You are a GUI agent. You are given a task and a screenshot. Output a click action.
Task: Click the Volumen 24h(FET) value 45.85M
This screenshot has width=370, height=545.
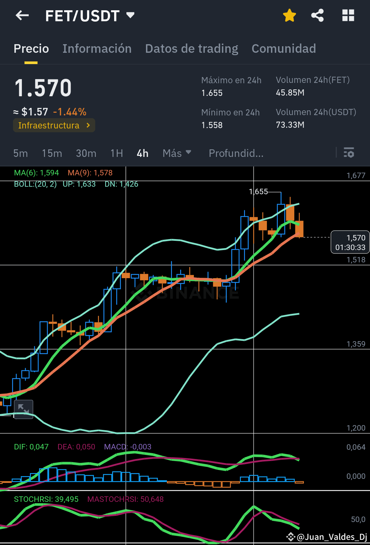[290, 92]
